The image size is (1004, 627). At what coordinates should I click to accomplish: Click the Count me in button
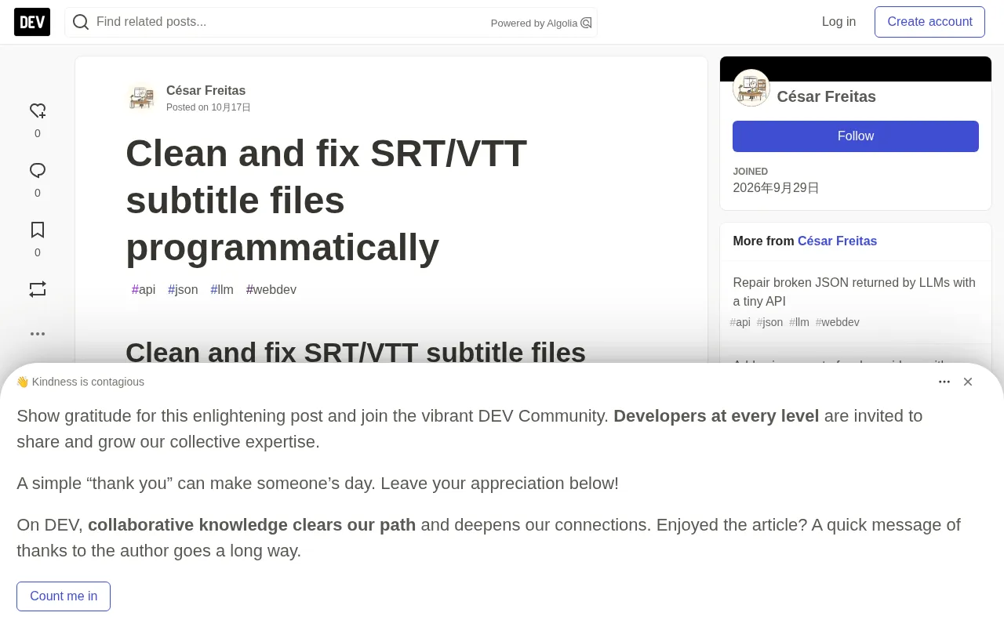click(64, 596)
